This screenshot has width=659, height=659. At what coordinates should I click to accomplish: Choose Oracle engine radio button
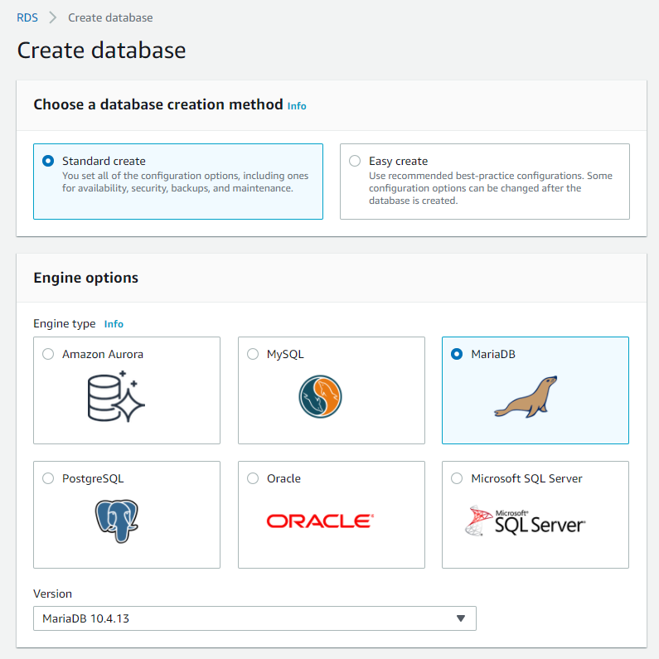(x=253, y=478)
